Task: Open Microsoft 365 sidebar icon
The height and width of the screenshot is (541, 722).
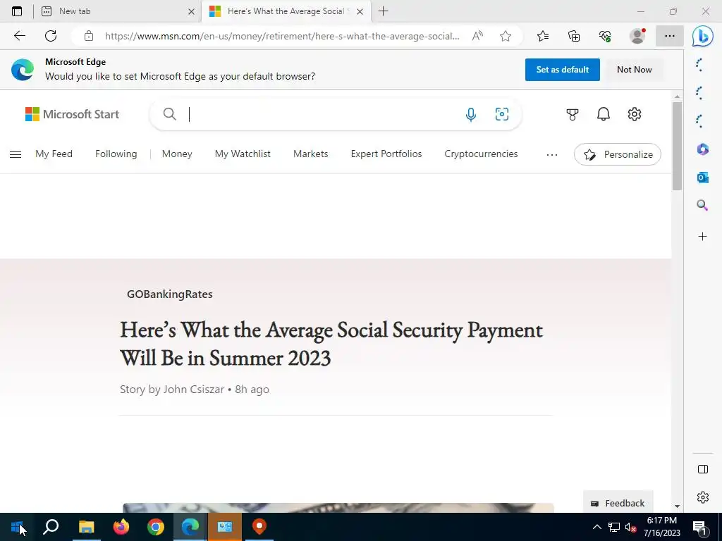Action: coord(703,149)
